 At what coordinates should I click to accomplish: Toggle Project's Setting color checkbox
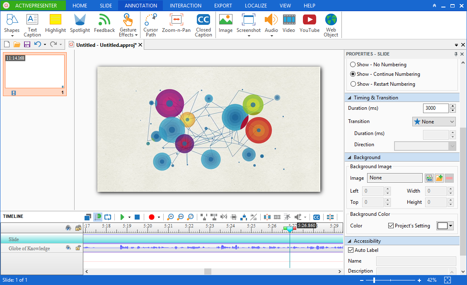(391, 226)
